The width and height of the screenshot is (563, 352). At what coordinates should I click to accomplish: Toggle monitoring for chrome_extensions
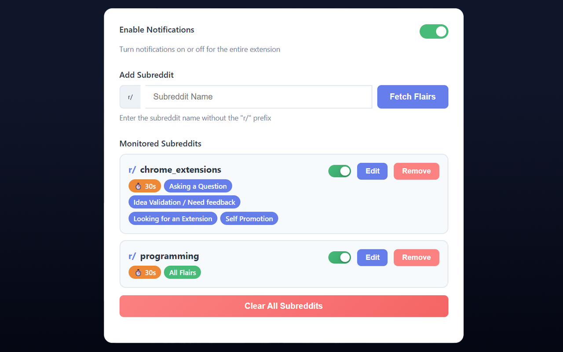(340, 171)
